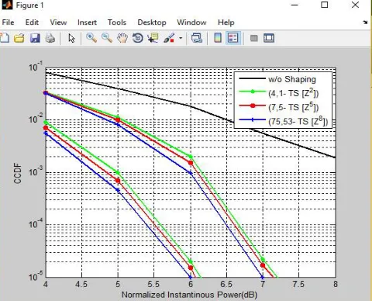The width and height of the screenshot is (372, 301).
Task: Click the Link Plot icon
Action: click(197, 38)
